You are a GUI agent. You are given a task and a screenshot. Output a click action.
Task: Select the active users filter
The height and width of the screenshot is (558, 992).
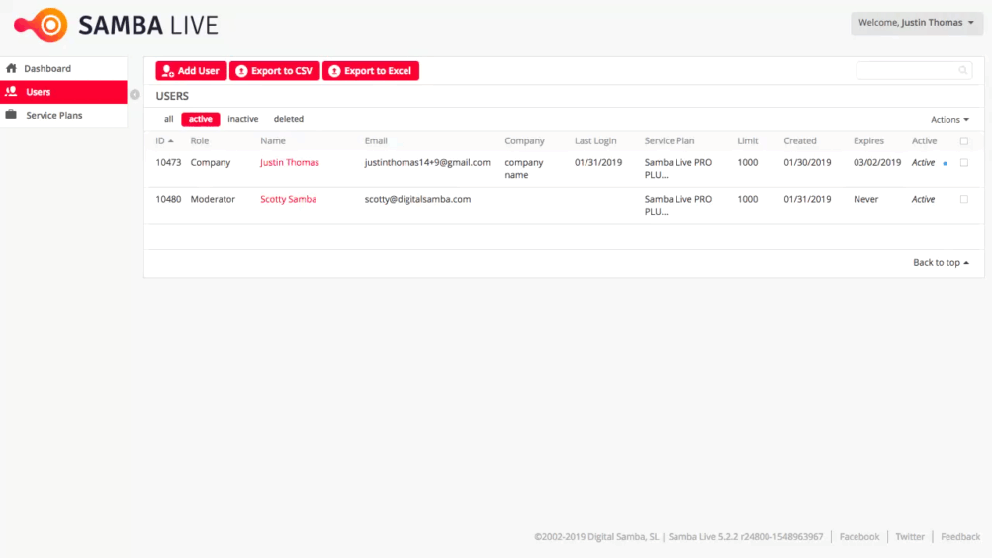(x=201, y=119)
